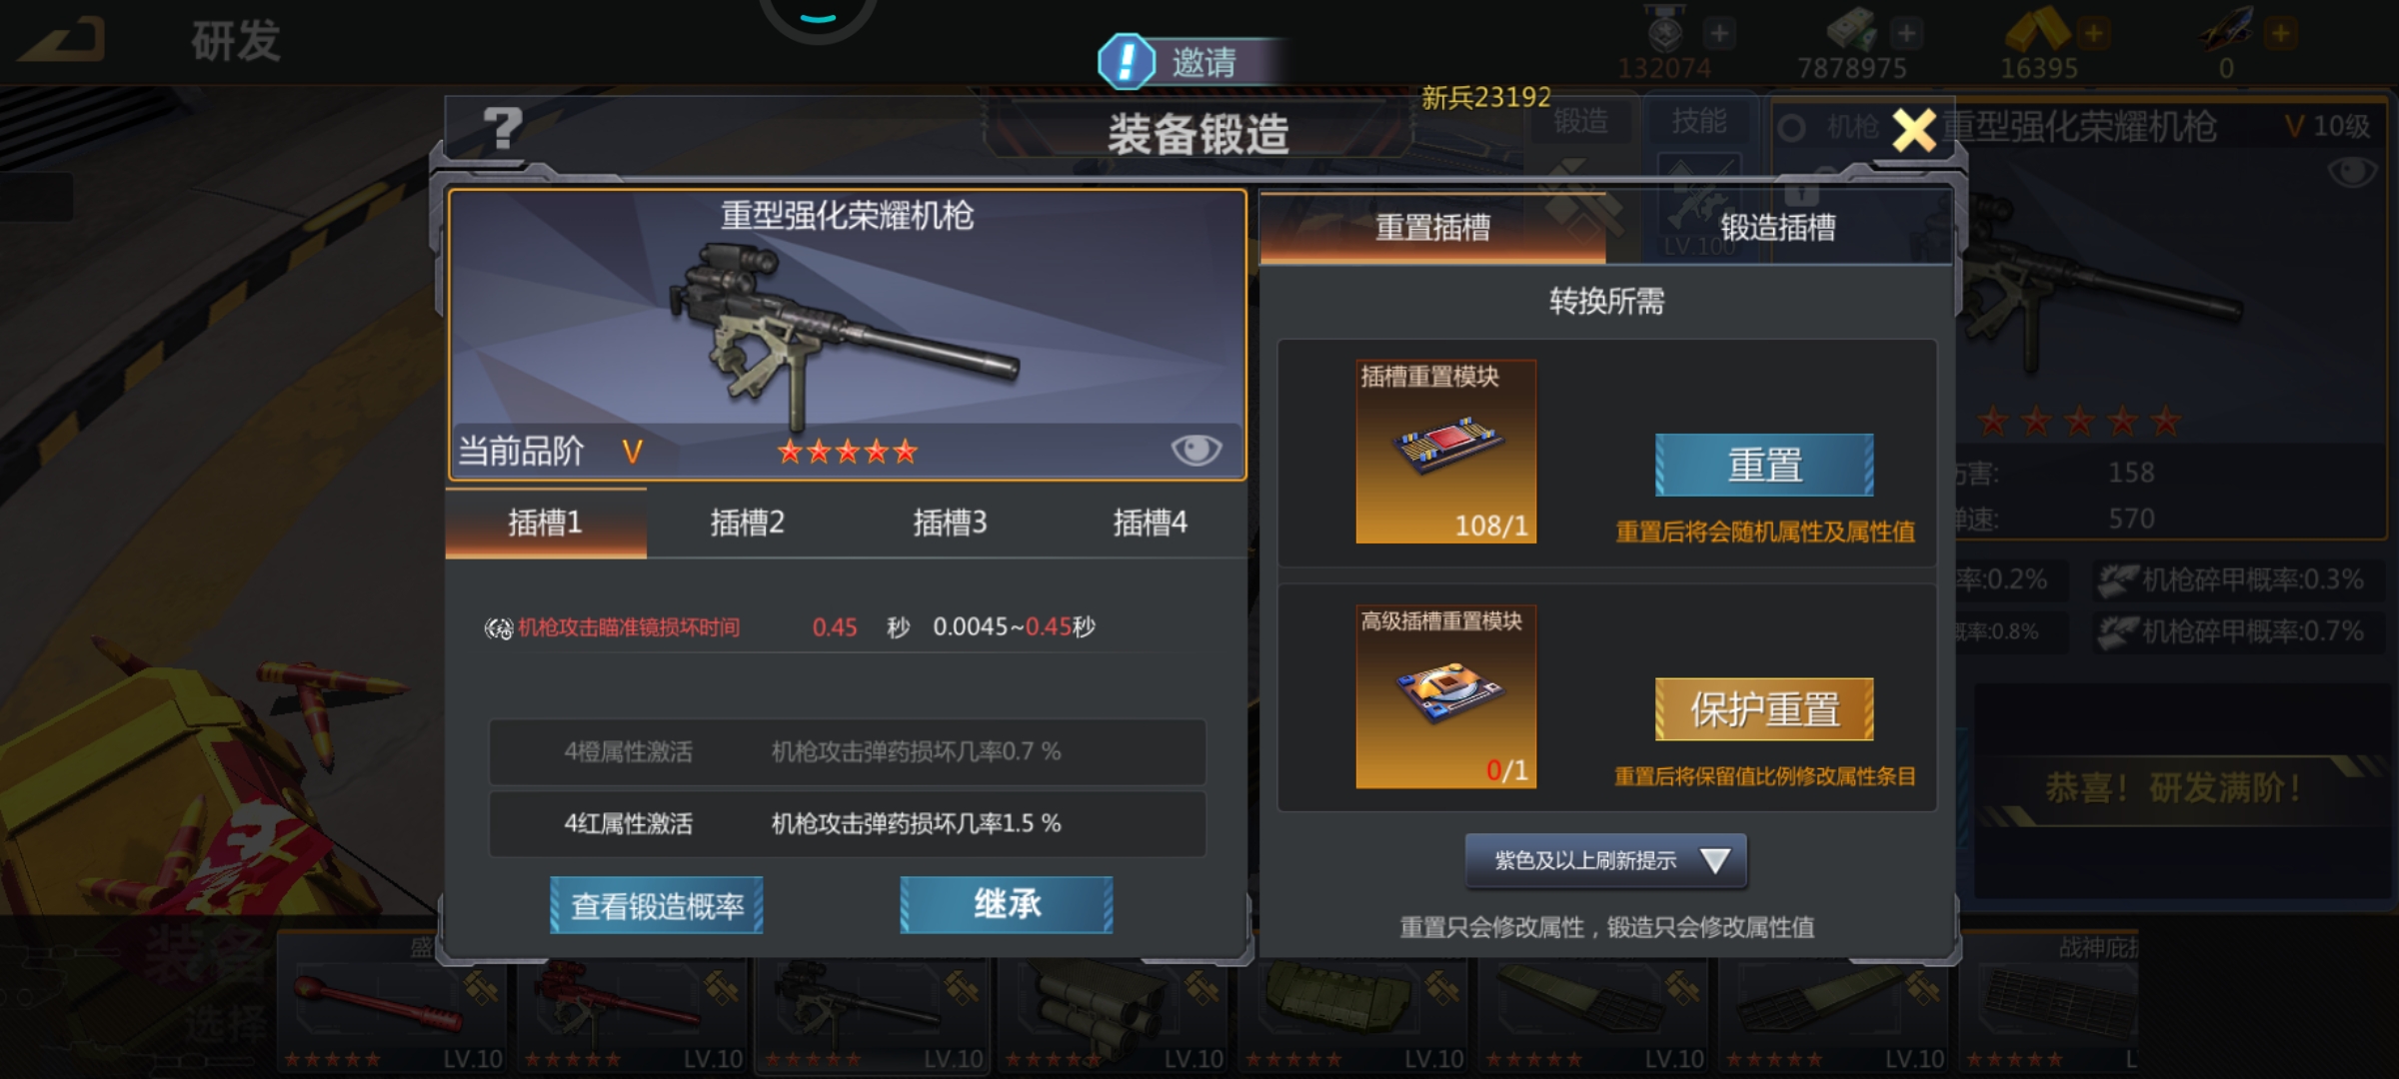The image size is (2399, 1079).
Task: Open the question mark help icon
Action: (503, 129)
